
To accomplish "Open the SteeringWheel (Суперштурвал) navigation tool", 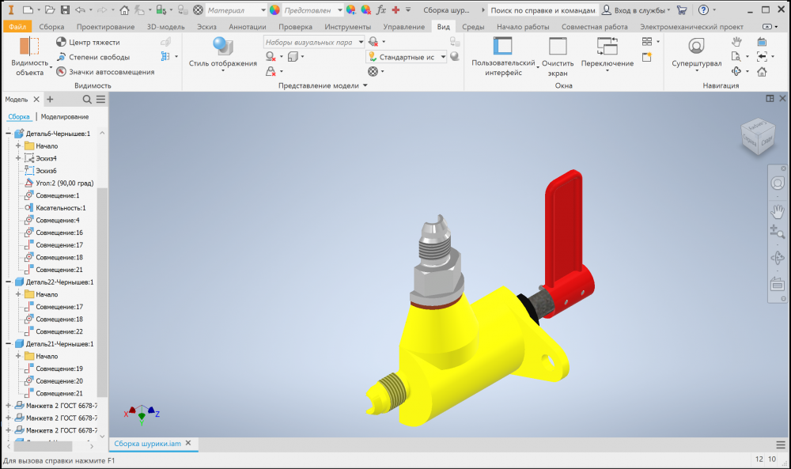I will (x=696, y=51).
